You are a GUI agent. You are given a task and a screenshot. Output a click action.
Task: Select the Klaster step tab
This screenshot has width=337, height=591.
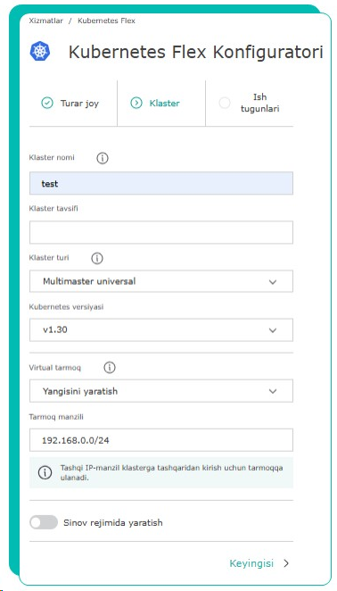[x=161, y=103]
